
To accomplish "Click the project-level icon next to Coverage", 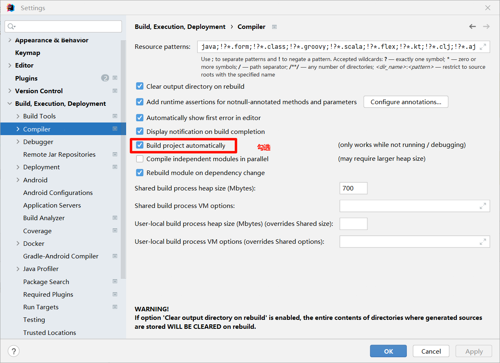I will pos(115,231).
